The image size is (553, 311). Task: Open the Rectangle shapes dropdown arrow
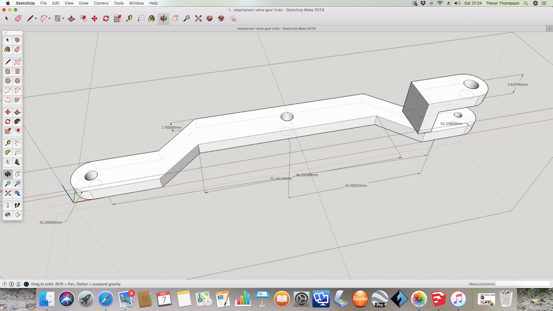[x=63, y=19]
